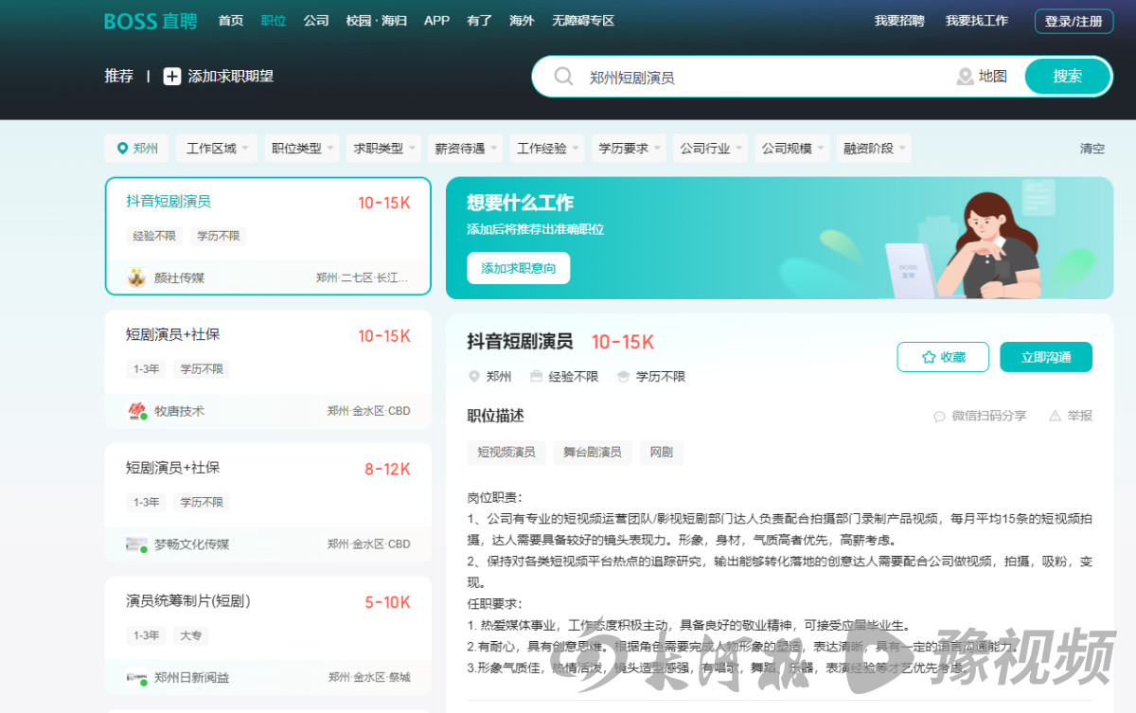Open 无障碍专区 navigation item
The height and width of the screenshot is (713, 1136).
[583, 21]
